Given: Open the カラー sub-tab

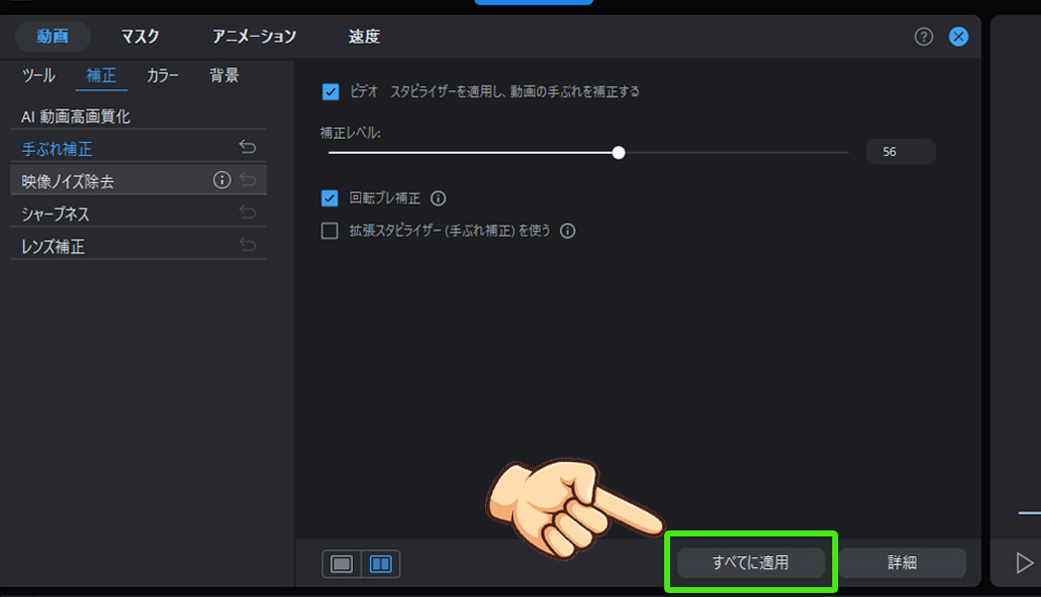Looking at the screenshot, I should [161, 74].
